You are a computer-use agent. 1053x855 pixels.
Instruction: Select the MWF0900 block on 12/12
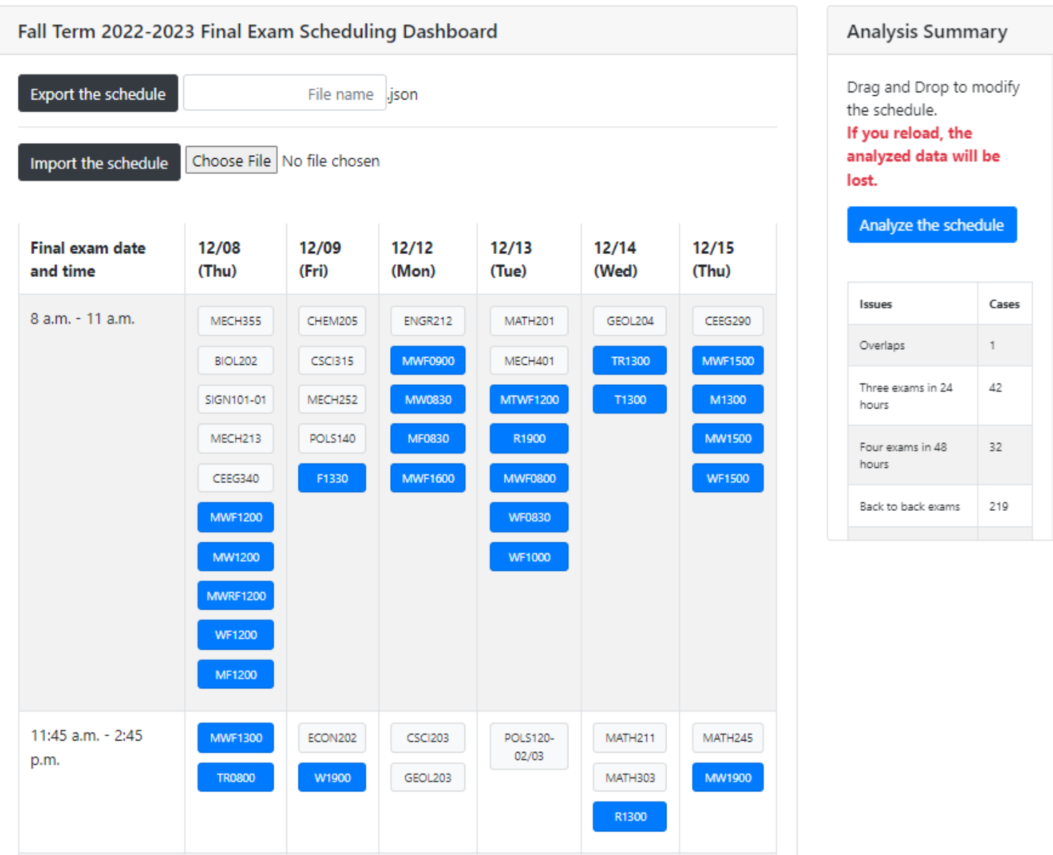tap(427, 361)
